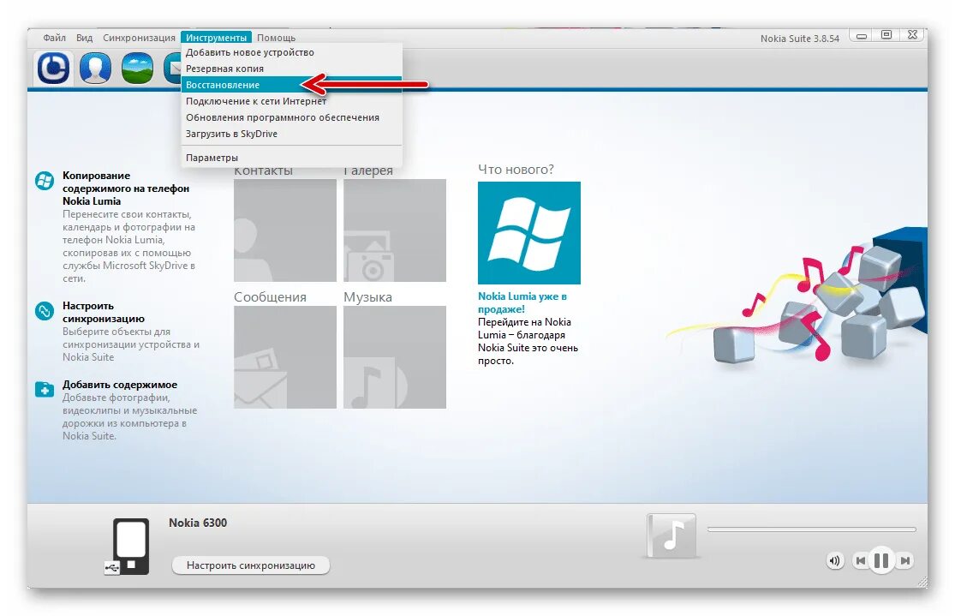This screenshot has height=616, width=955.
Task: Click the Настроить синхронизацию heading in left panel
Action: (104, 312)
